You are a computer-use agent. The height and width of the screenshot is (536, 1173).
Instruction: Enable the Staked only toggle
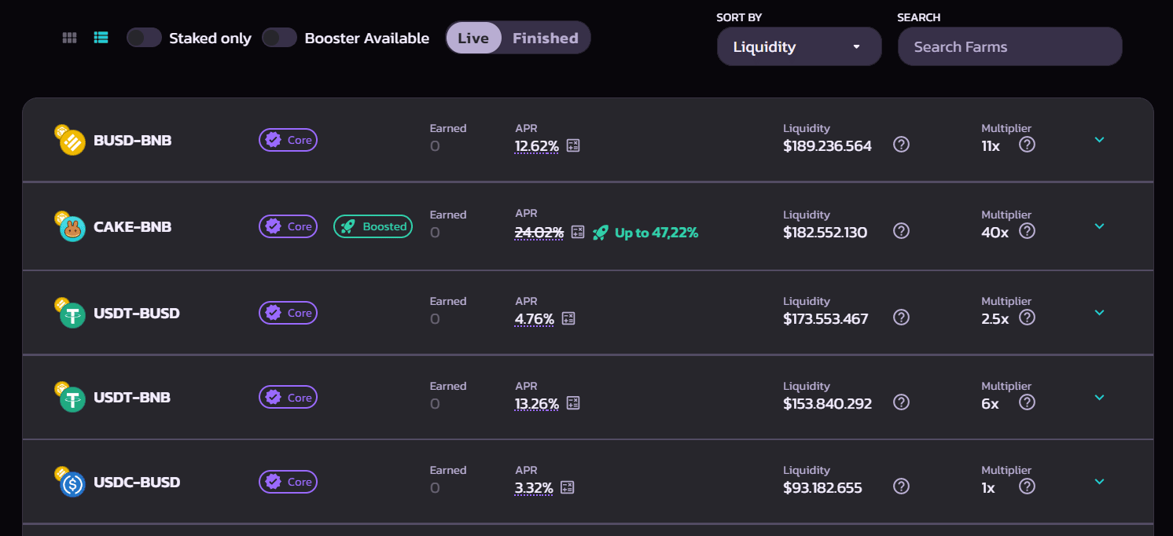[x=144, y=38]
